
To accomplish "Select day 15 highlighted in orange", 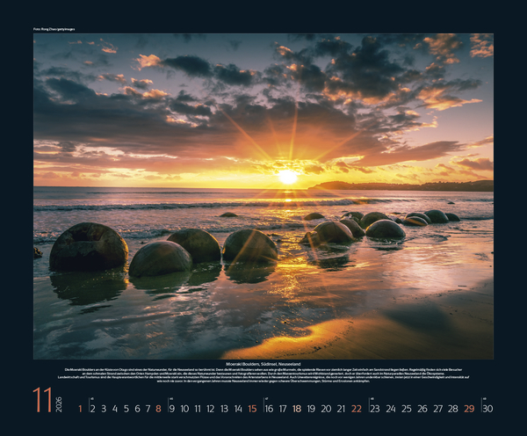I will [x=252, y=408].
